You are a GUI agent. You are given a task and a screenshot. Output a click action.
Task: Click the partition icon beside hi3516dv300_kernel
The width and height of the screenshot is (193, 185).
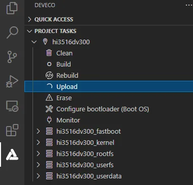49,142
